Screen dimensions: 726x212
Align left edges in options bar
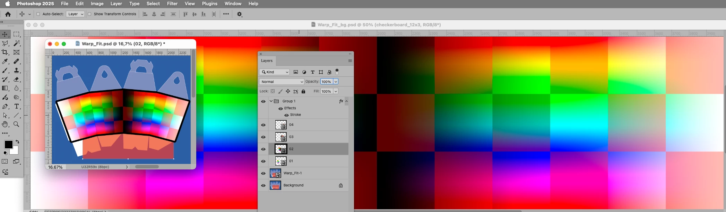click(x=145, y=14)
